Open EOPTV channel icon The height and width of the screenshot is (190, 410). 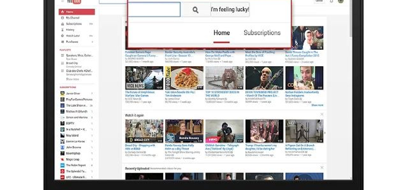point(62,123)
